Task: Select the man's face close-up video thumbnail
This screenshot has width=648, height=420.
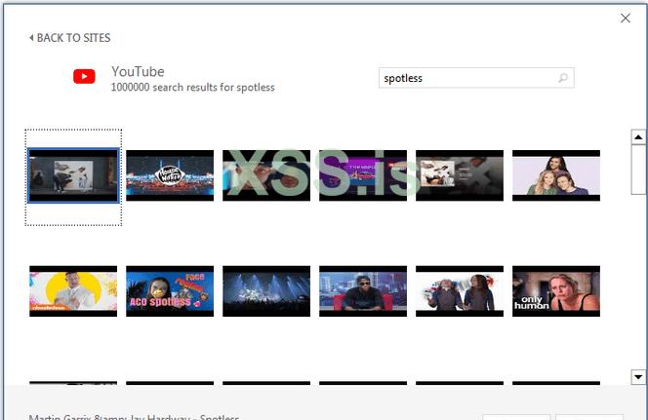Action: pyautogui.click(x=266, y=175)
